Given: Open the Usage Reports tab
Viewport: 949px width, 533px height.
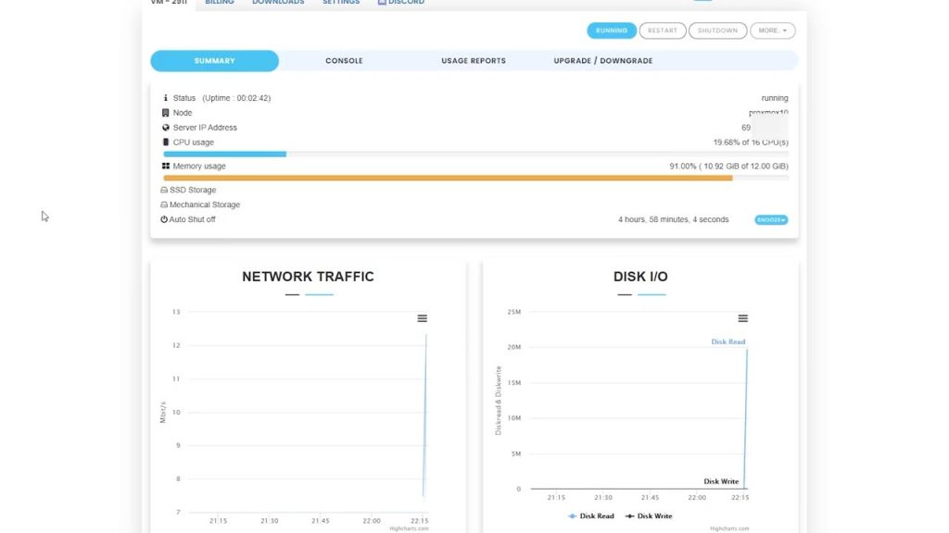Looking at the screenshot, I should tap(474, 61).
